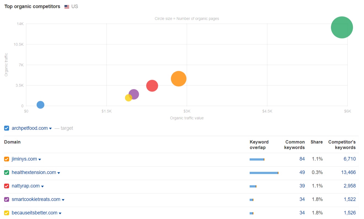Click the blue bubble in chart
The height and width of the screenshot is (219, 364).
[x=41, y=105]
